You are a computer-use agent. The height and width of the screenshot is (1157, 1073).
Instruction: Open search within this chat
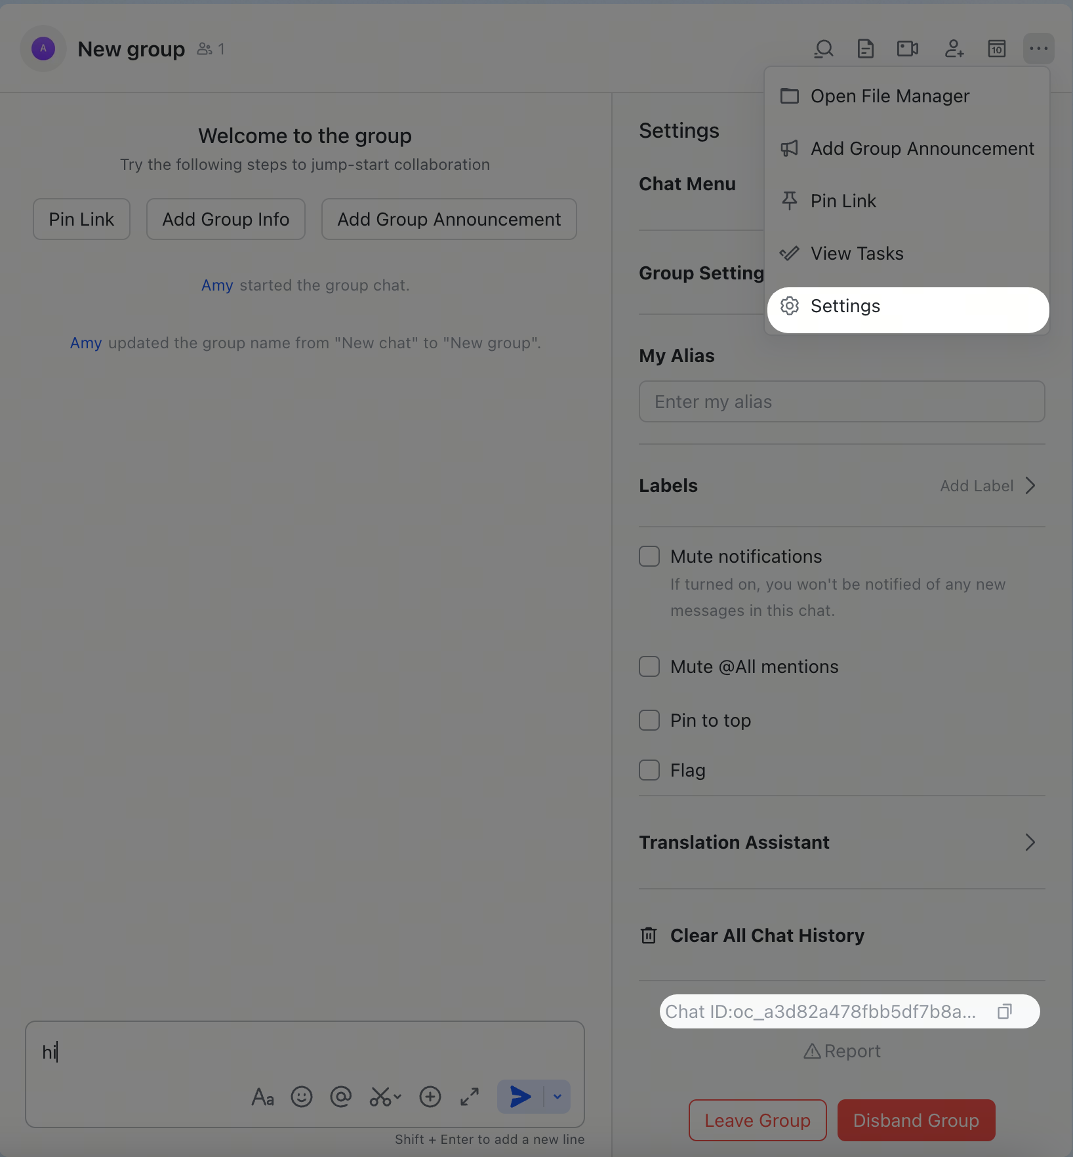(824, 49)
